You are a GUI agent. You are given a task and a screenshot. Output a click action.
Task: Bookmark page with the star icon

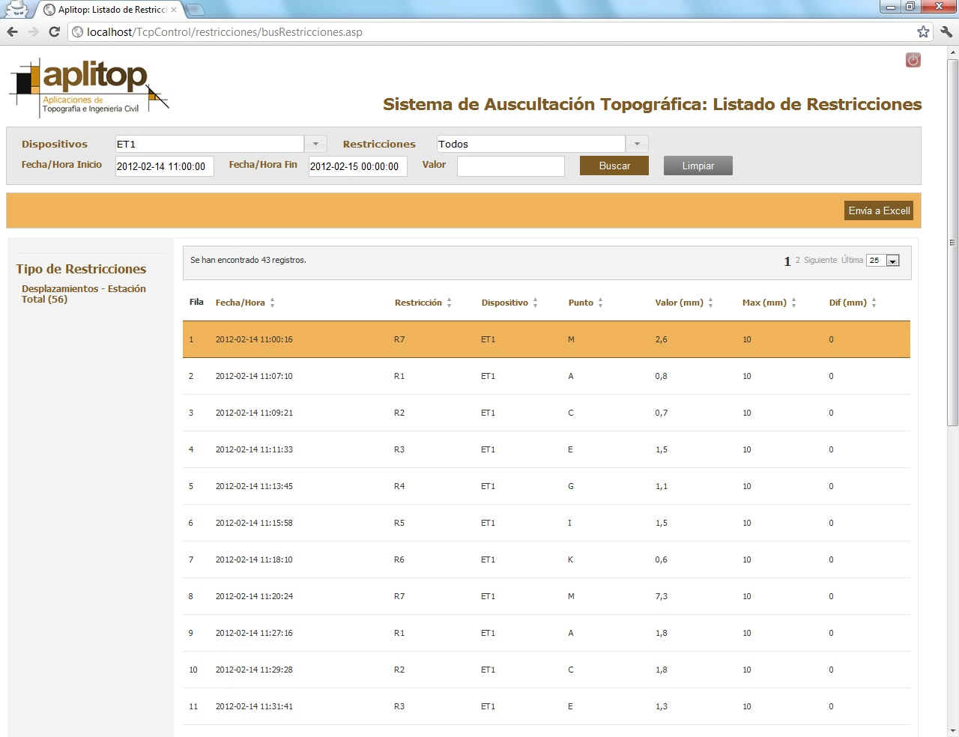click(923, 31)
